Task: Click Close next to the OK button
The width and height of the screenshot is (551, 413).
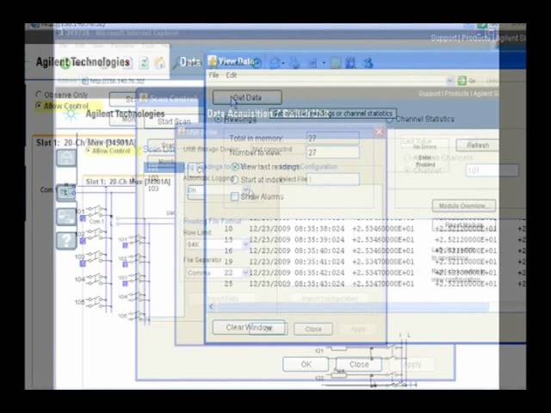Action: (359, 364)
